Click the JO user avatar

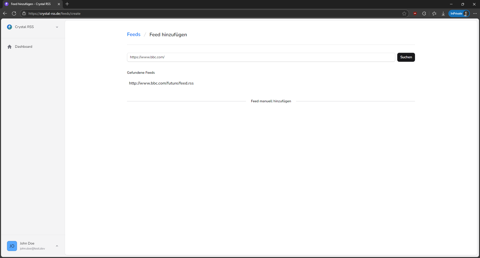click(12, 246)
